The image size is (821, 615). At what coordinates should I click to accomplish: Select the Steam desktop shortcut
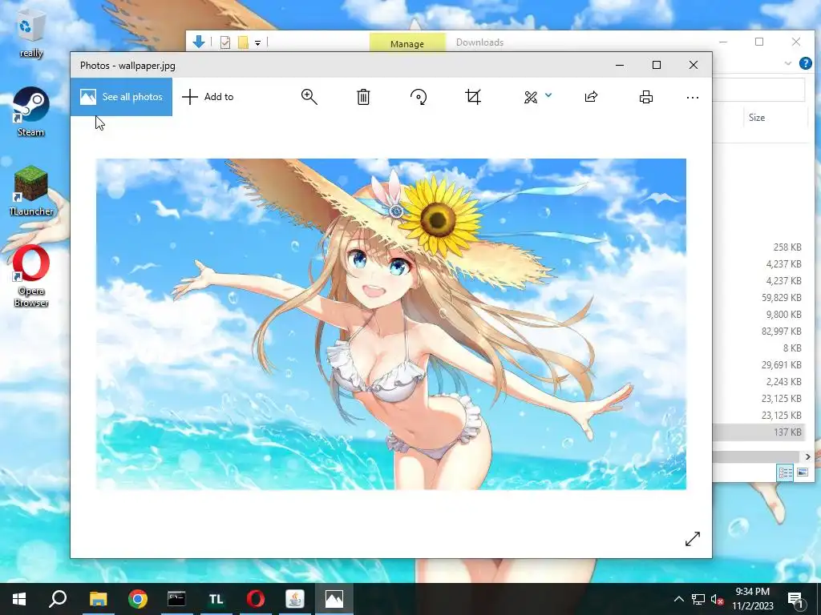pos(31,112)
